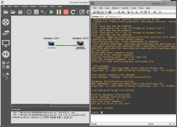Open terminal Script menu
The image size is (177, 127).
click(134, 8)
